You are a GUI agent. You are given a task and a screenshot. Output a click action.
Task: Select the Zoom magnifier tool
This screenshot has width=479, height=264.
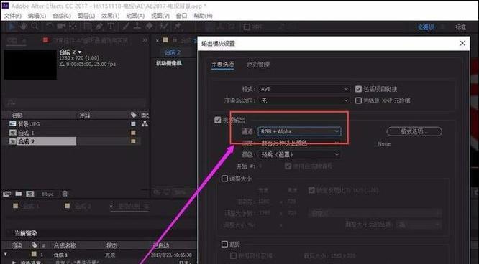coord(35,27)
